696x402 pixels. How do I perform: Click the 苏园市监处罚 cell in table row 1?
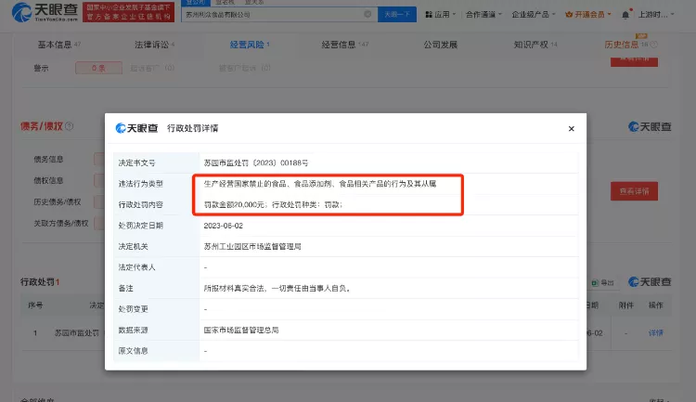click(76, 332)
